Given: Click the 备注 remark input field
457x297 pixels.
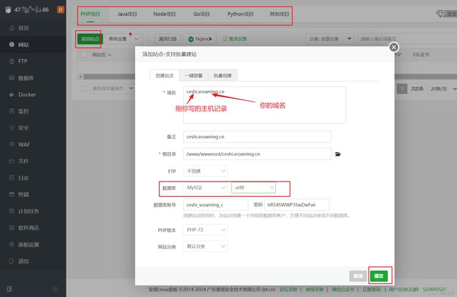Looking at the screenshot, I should coord(257,137).
